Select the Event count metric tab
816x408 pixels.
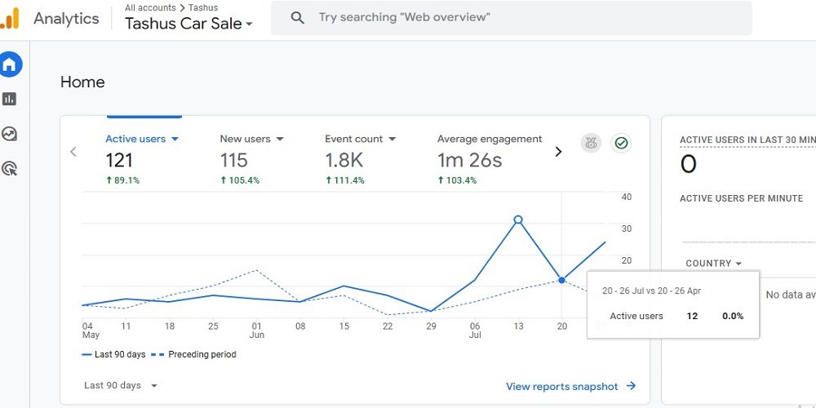tap(360, 139)
